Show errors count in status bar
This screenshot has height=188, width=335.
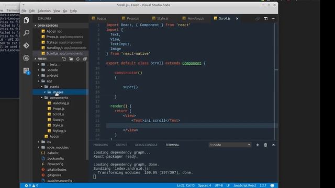28,185
